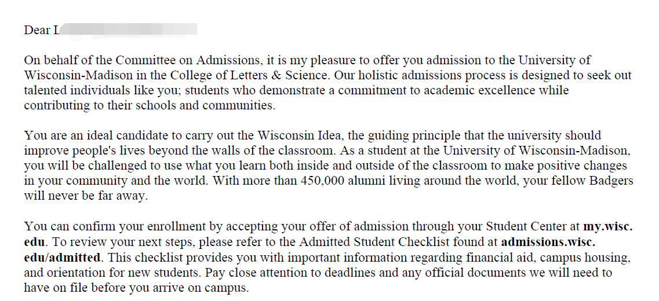This screenshot has width=659, height=301.
Task: Click the bold my.wisc. link text
Action: coord(607,226)
